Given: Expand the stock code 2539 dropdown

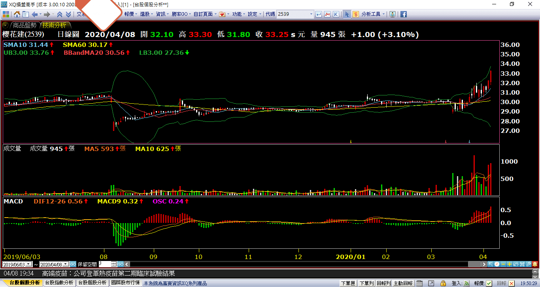Looking at the screenshot, I should (x=311, y=14).
